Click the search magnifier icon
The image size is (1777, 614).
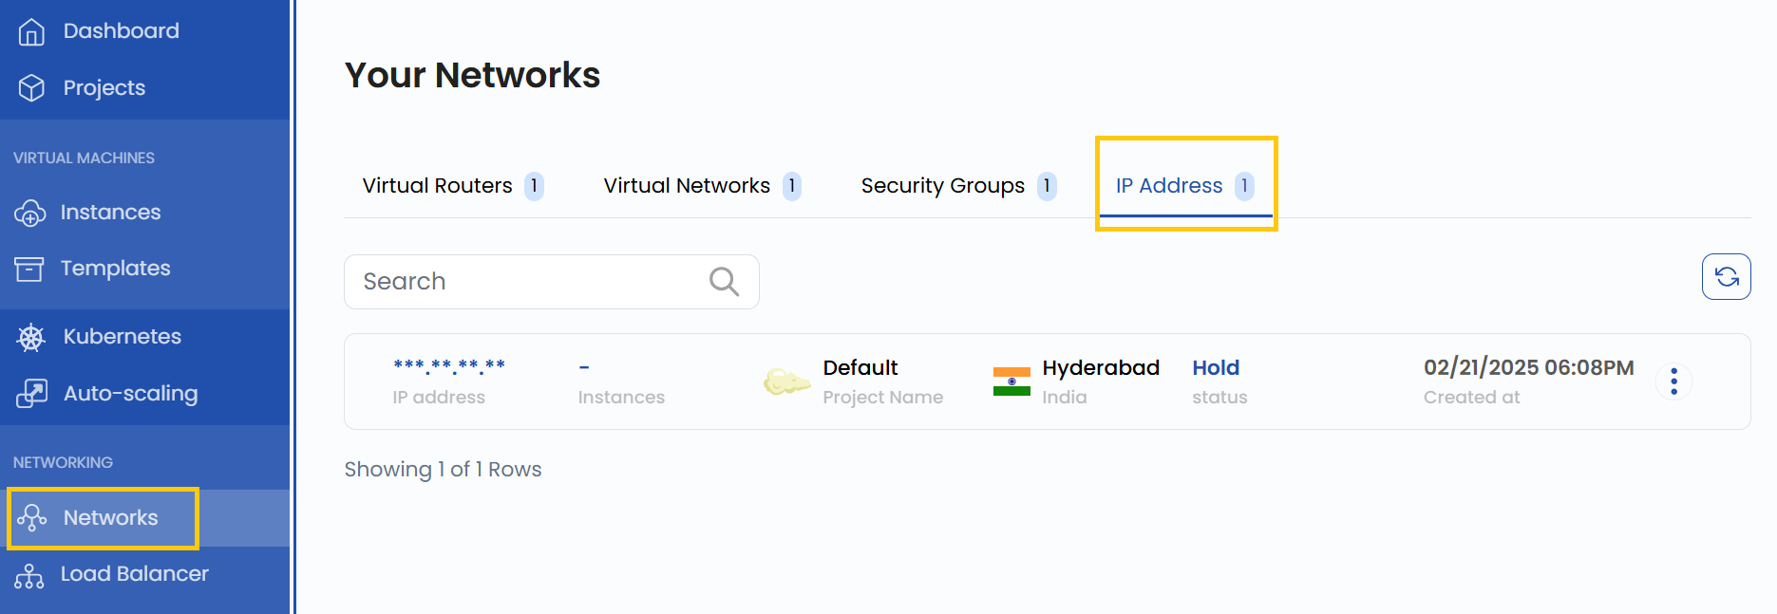723,282
